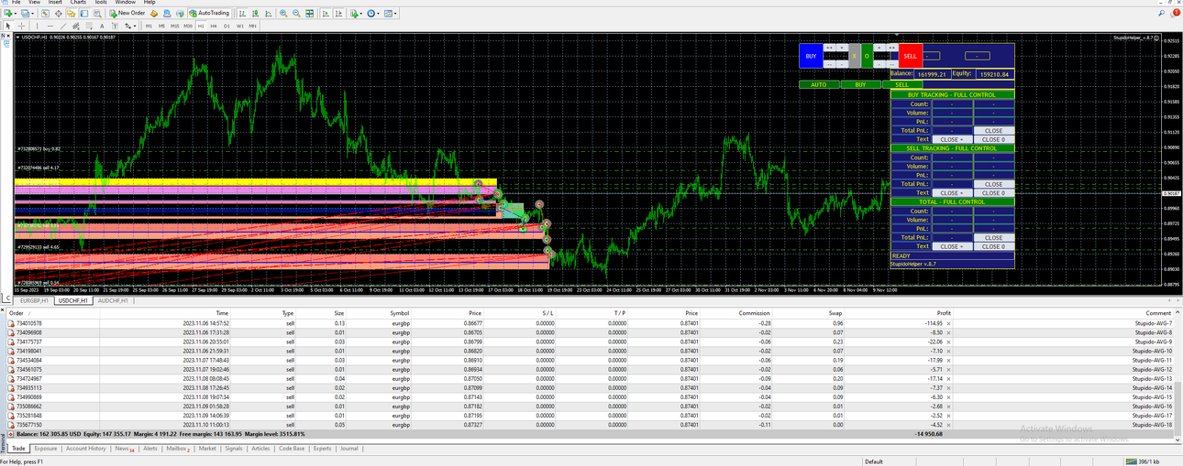Screen dimensions: 1183x466
Task: Toggle the Terminal window toolbar icon
Action: click(83, 13)
